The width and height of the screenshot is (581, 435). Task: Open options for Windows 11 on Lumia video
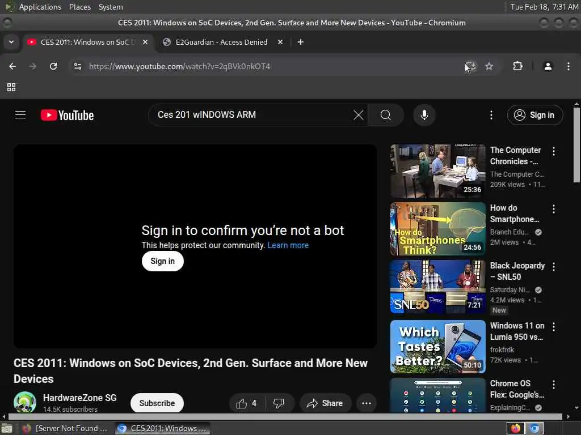click(x=554, y=327)
